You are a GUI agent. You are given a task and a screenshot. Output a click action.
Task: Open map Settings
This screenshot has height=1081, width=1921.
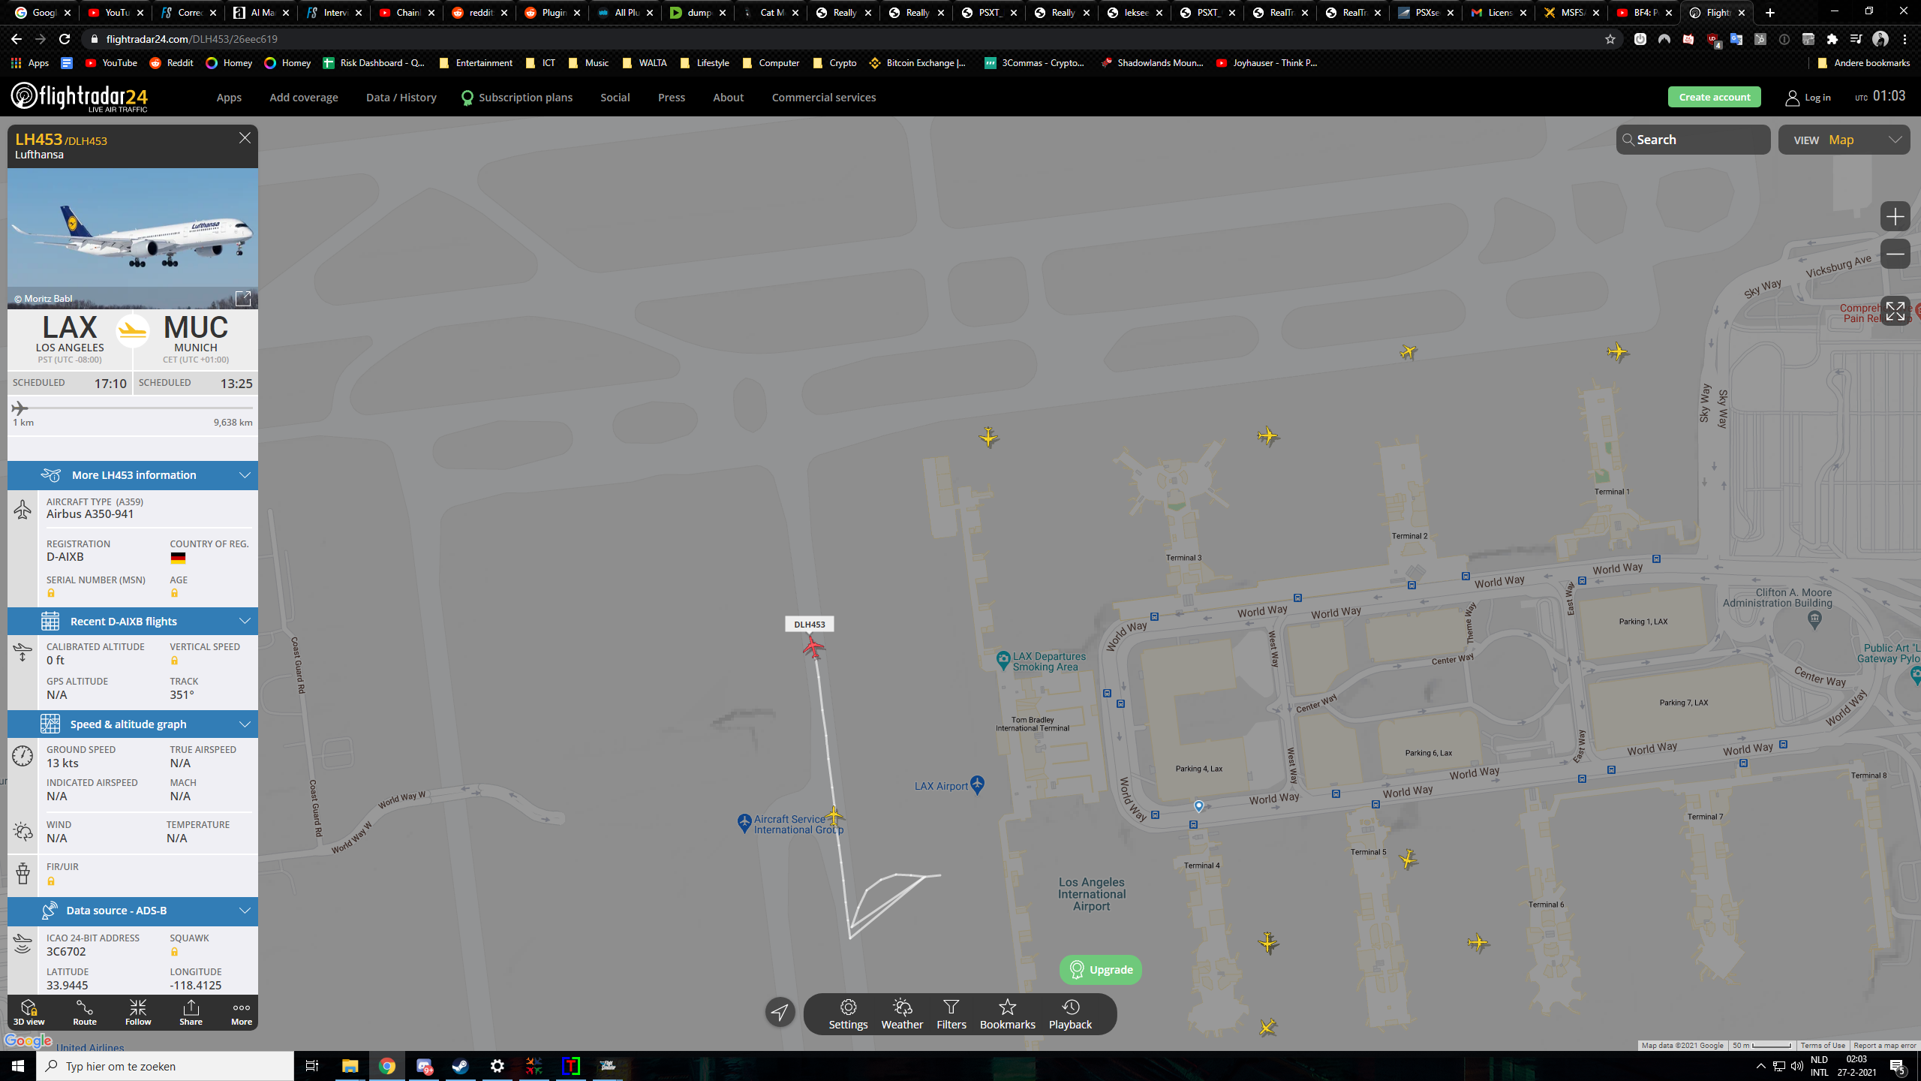click(848, 1014)
